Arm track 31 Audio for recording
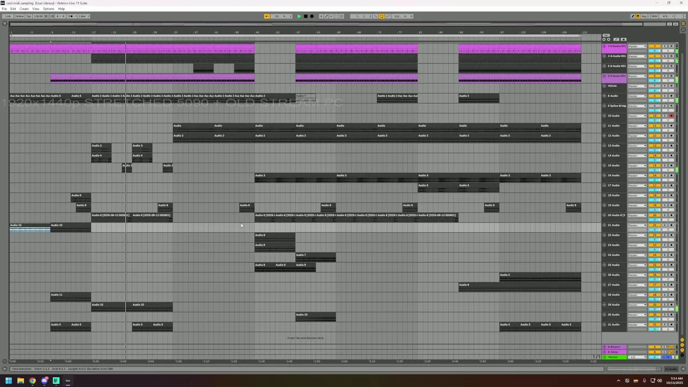Image resolution: width=688 pixels, height=387 pixels. pyautogui.click(x=671, y=325)
